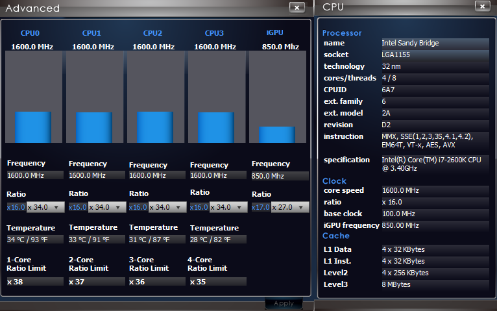The width and height of the screenshot is (497, 311).
Task: Click the iGPU frequency field showing 850.0 Mhz
Action: 280,176
